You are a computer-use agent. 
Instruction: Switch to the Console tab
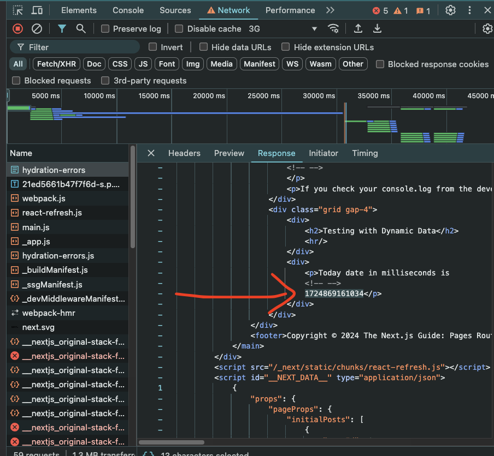pyautogui.click(x=128, y=10)
